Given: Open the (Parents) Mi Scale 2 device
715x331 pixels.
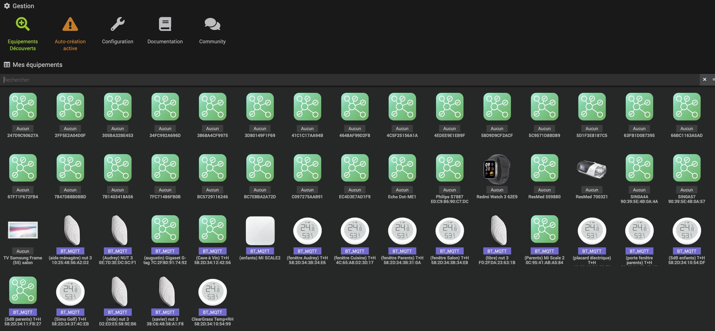Looking at the screenshot, I should coord(544,231).
